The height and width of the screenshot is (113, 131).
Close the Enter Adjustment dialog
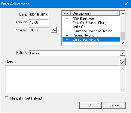pos(126,4)
